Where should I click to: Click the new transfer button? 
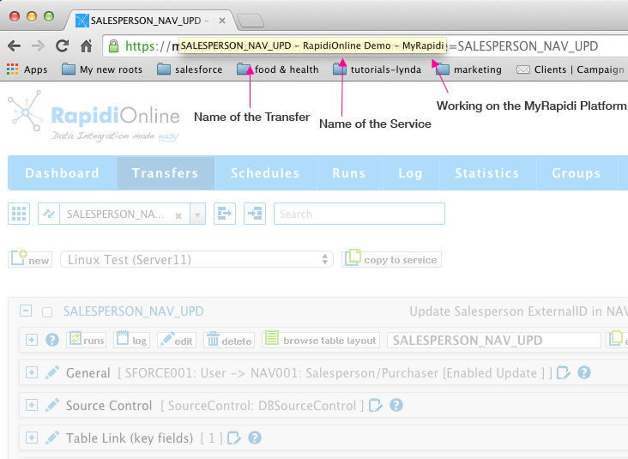point(30,259)
